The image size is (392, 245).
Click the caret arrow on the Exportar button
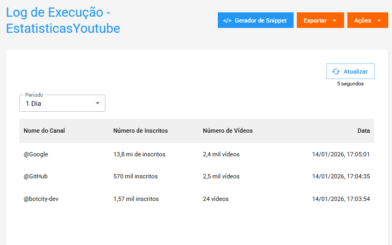coord(334,20)
